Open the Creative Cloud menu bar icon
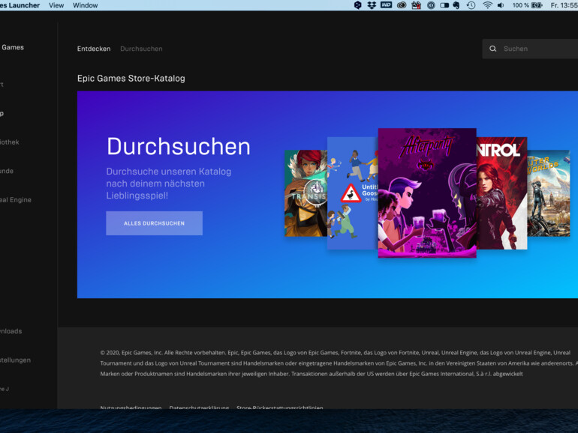 point(402,5)
